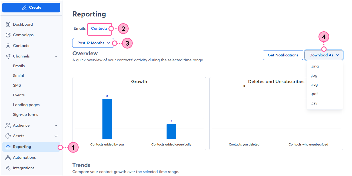Open the Past 12 Months time range dropdown

coord(93,43)
